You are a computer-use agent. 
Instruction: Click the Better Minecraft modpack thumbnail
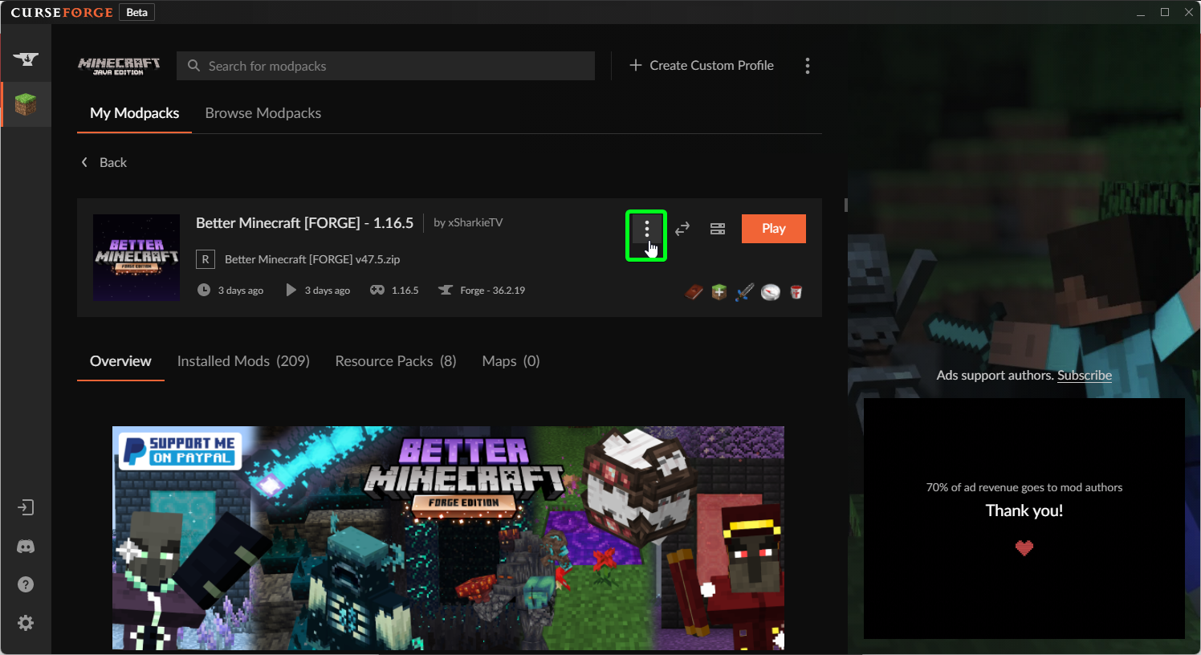pyautogui.click(x=136, y=258)
